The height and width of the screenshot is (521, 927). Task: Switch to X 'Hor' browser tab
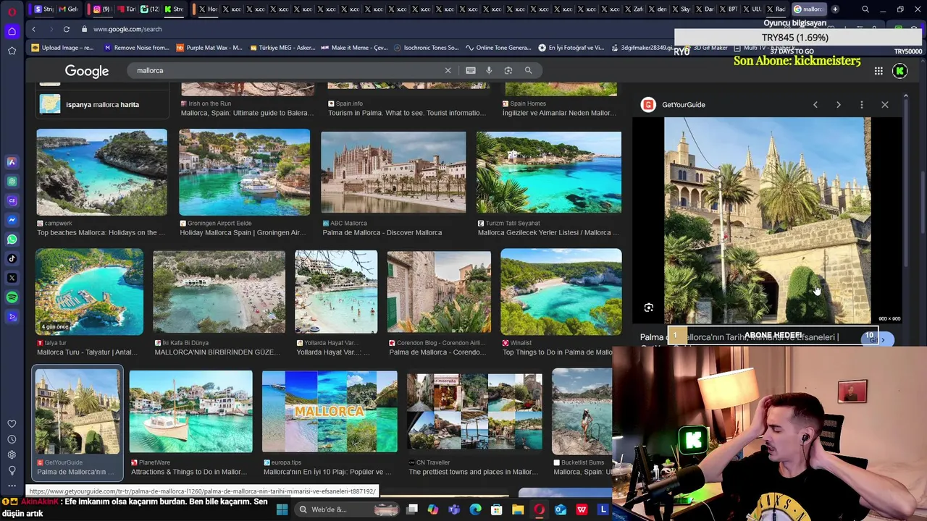(x=207, y=9)
